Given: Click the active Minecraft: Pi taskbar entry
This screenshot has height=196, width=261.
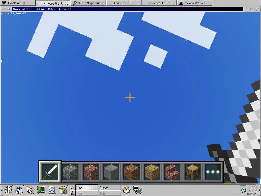Looking at the screenshot, I should point(53,3).
